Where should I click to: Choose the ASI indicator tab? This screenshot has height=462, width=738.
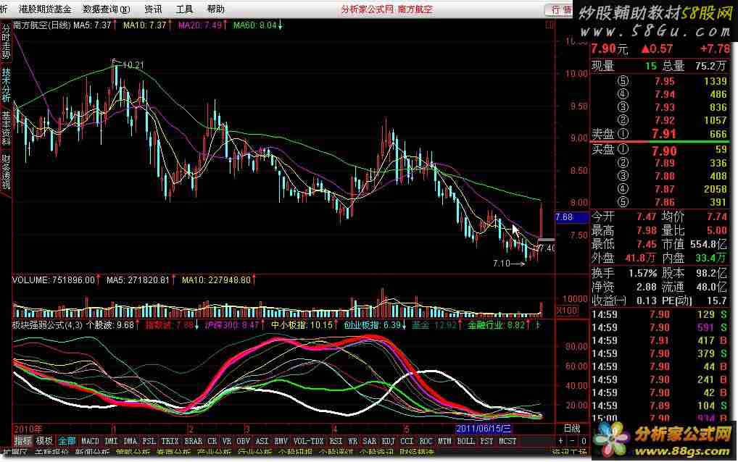point(262,441)
